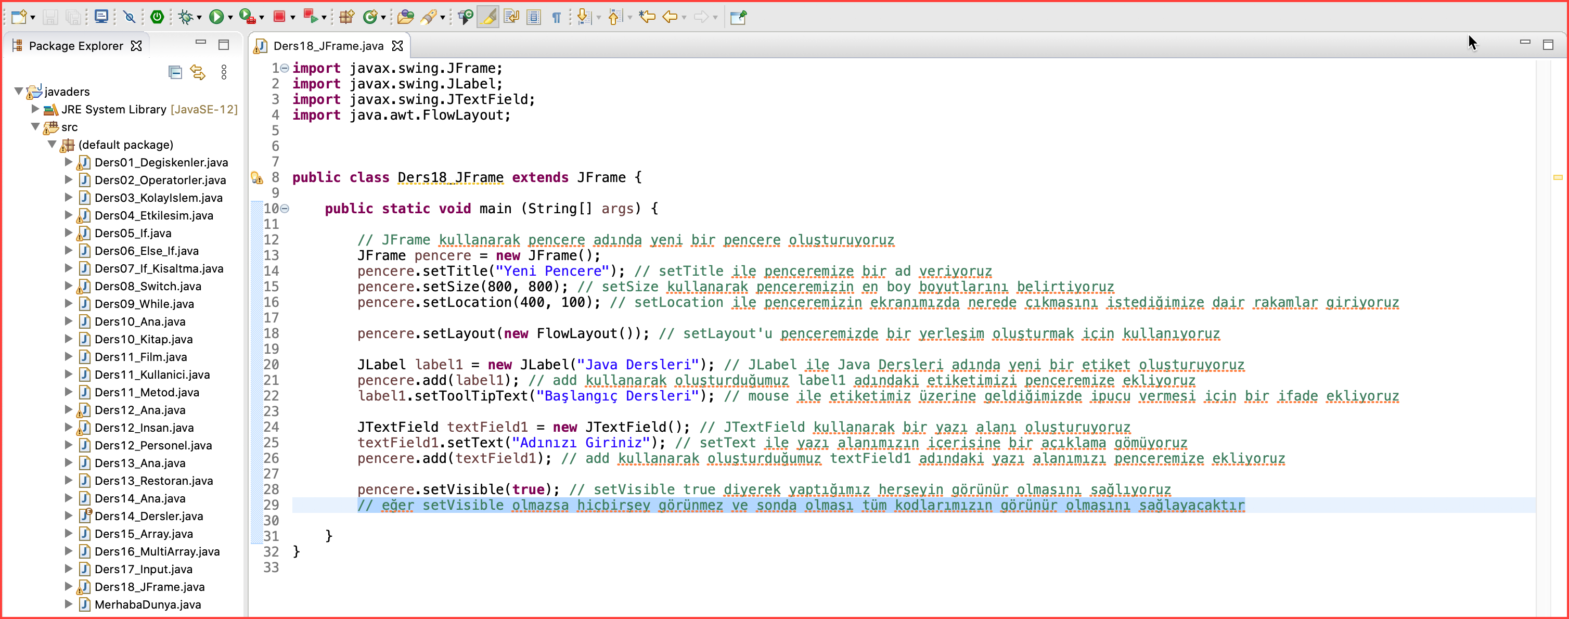Maximize the editor area

1548,45
